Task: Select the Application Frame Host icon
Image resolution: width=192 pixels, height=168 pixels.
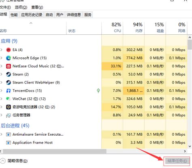Action: 9,143
